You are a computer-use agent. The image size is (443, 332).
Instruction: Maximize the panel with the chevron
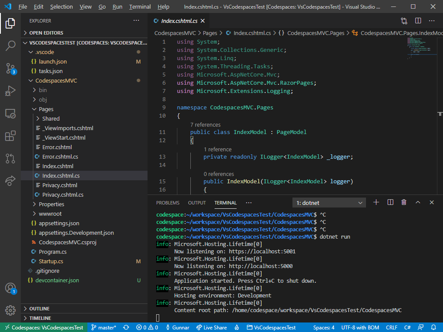pos(417,202)
